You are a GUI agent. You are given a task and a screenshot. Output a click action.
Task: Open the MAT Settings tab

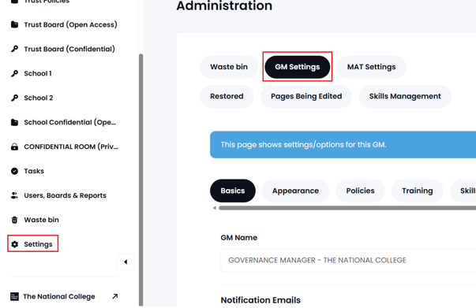[371, 67]
